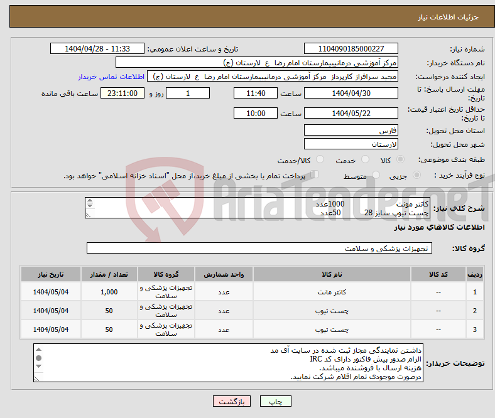Select the کالا radio button
Image resolution: width=495 pixels, height=418 pixels.
point(400,159)
